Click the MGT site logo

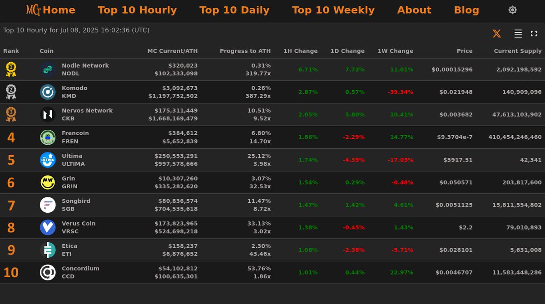pyautogui.click(x=32, y=10)
